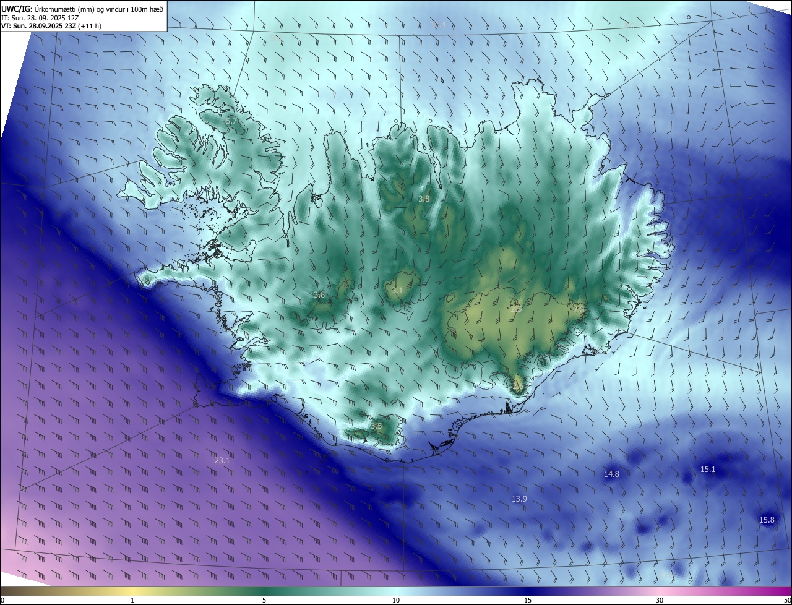
Task: Click the 14.8 value label
Action: 611,474
